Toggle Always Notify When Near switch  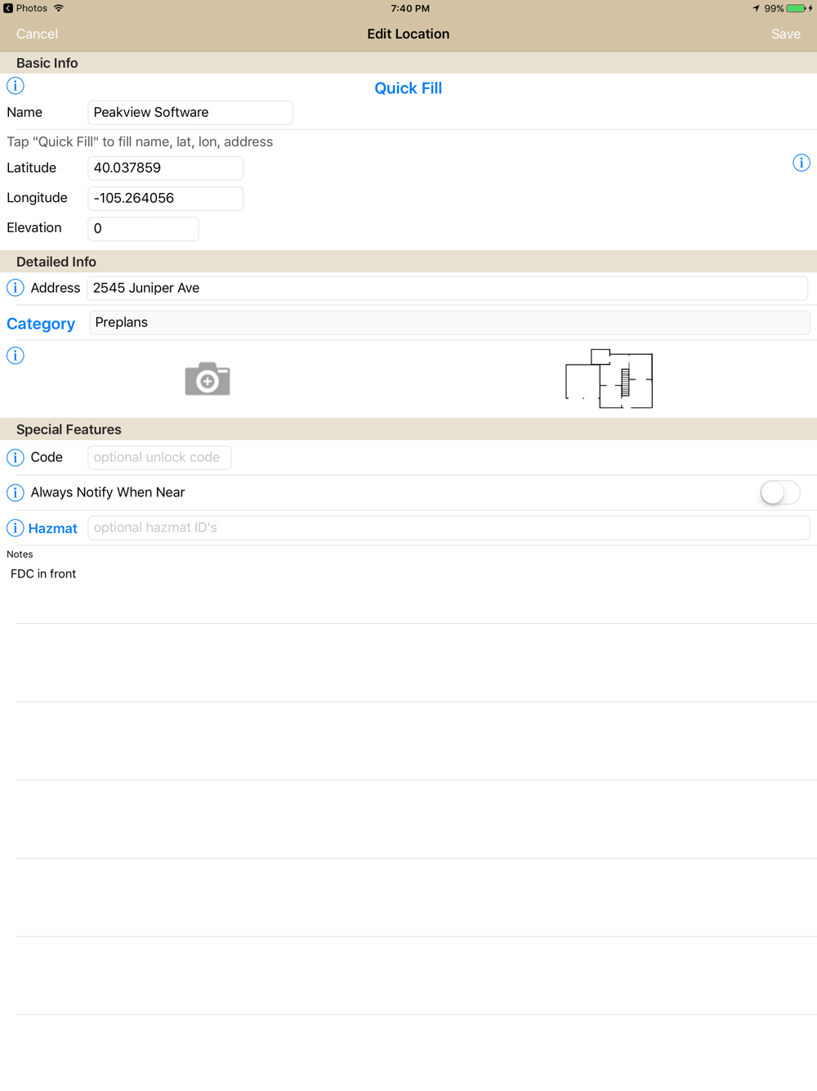pyautogui.click(x=780, y=492)
